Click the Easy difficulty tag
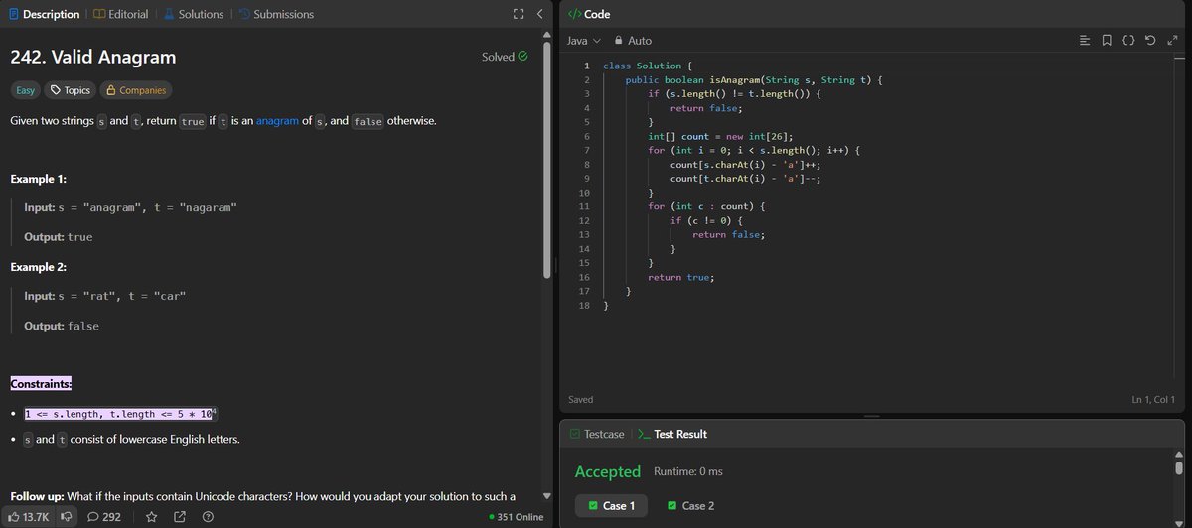This screenshot has height=528, width=1192. (x=25, y=90)
